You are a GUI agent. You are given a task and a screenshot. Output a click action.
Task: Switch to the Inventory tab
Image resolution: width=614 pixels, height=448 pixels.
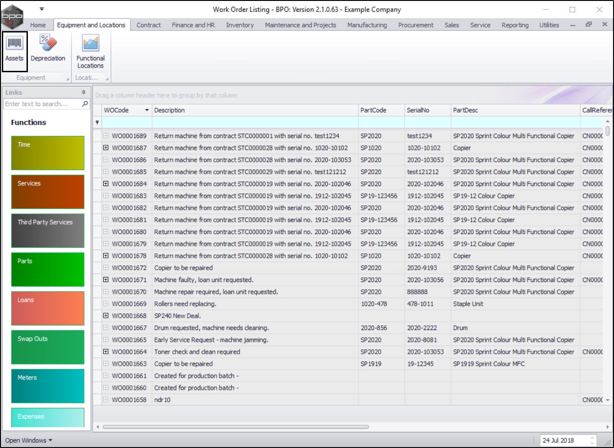tap(240, 25)
